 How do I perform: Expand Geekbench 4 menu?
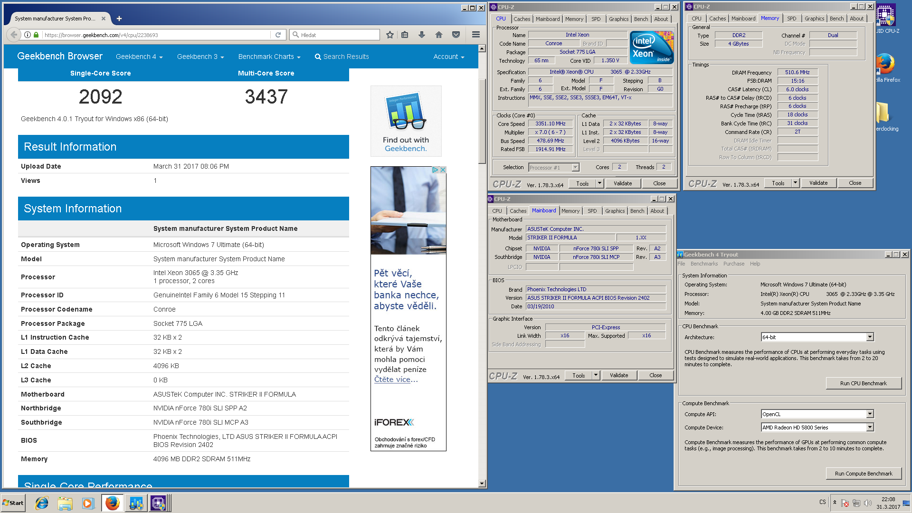pos(139,57)
